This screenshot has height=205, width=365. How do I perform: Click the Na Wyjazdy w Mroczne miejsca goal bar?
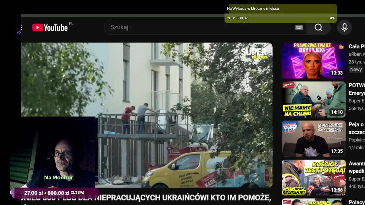pyautogui.click(x=281, y=13)
